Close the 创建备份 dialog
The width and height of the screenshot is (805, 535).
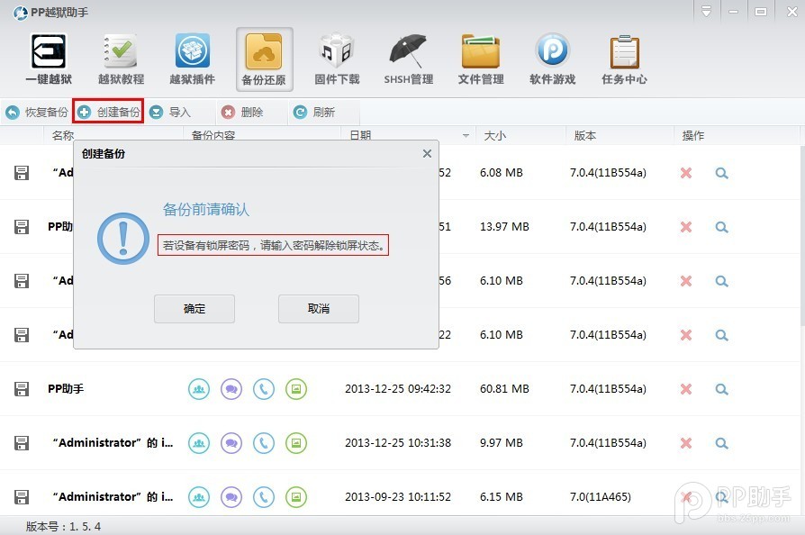[x=427, y=153]
